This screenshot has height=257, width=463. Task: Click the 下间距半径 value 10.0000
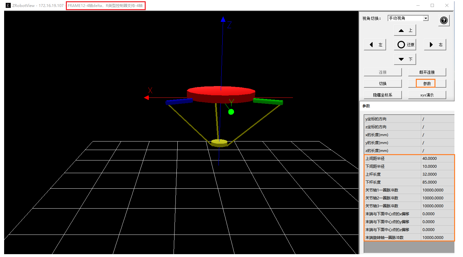point(438,166)
